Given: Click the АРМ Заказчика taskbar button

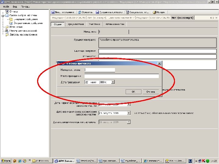Looking at the screenshot, I should 64,161.
